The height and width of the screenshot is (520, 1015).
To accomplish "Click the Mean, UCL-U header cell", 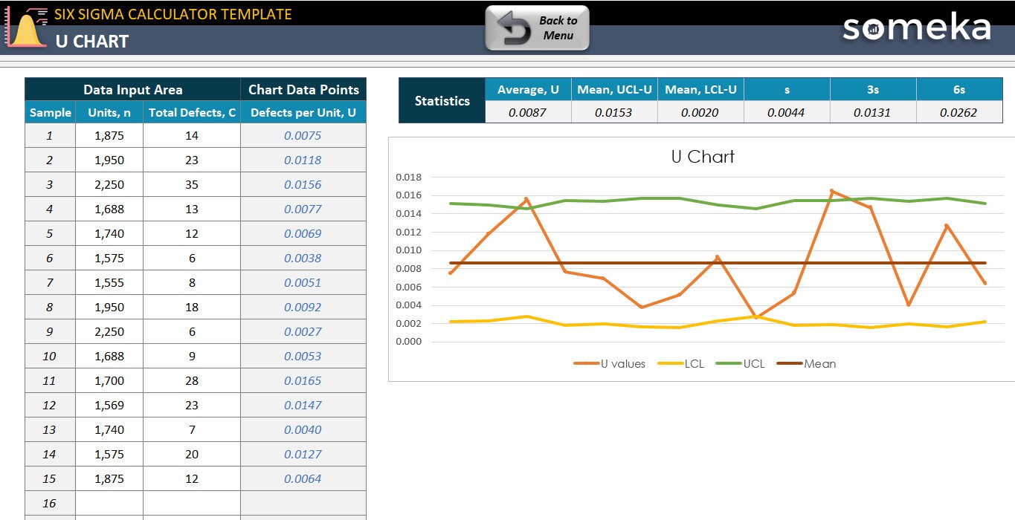I will (614, 90).
